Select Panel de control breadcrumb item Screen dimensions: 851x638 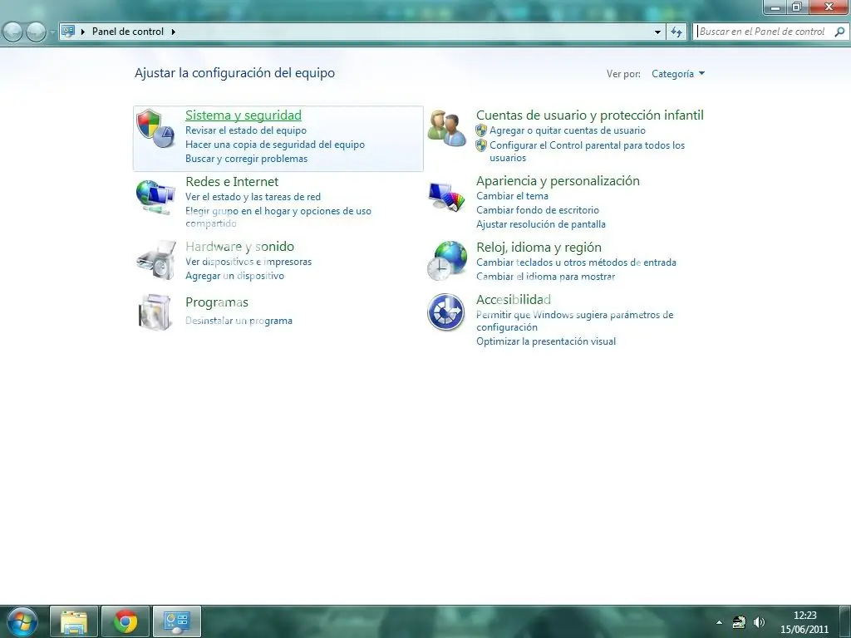(127, 32)
